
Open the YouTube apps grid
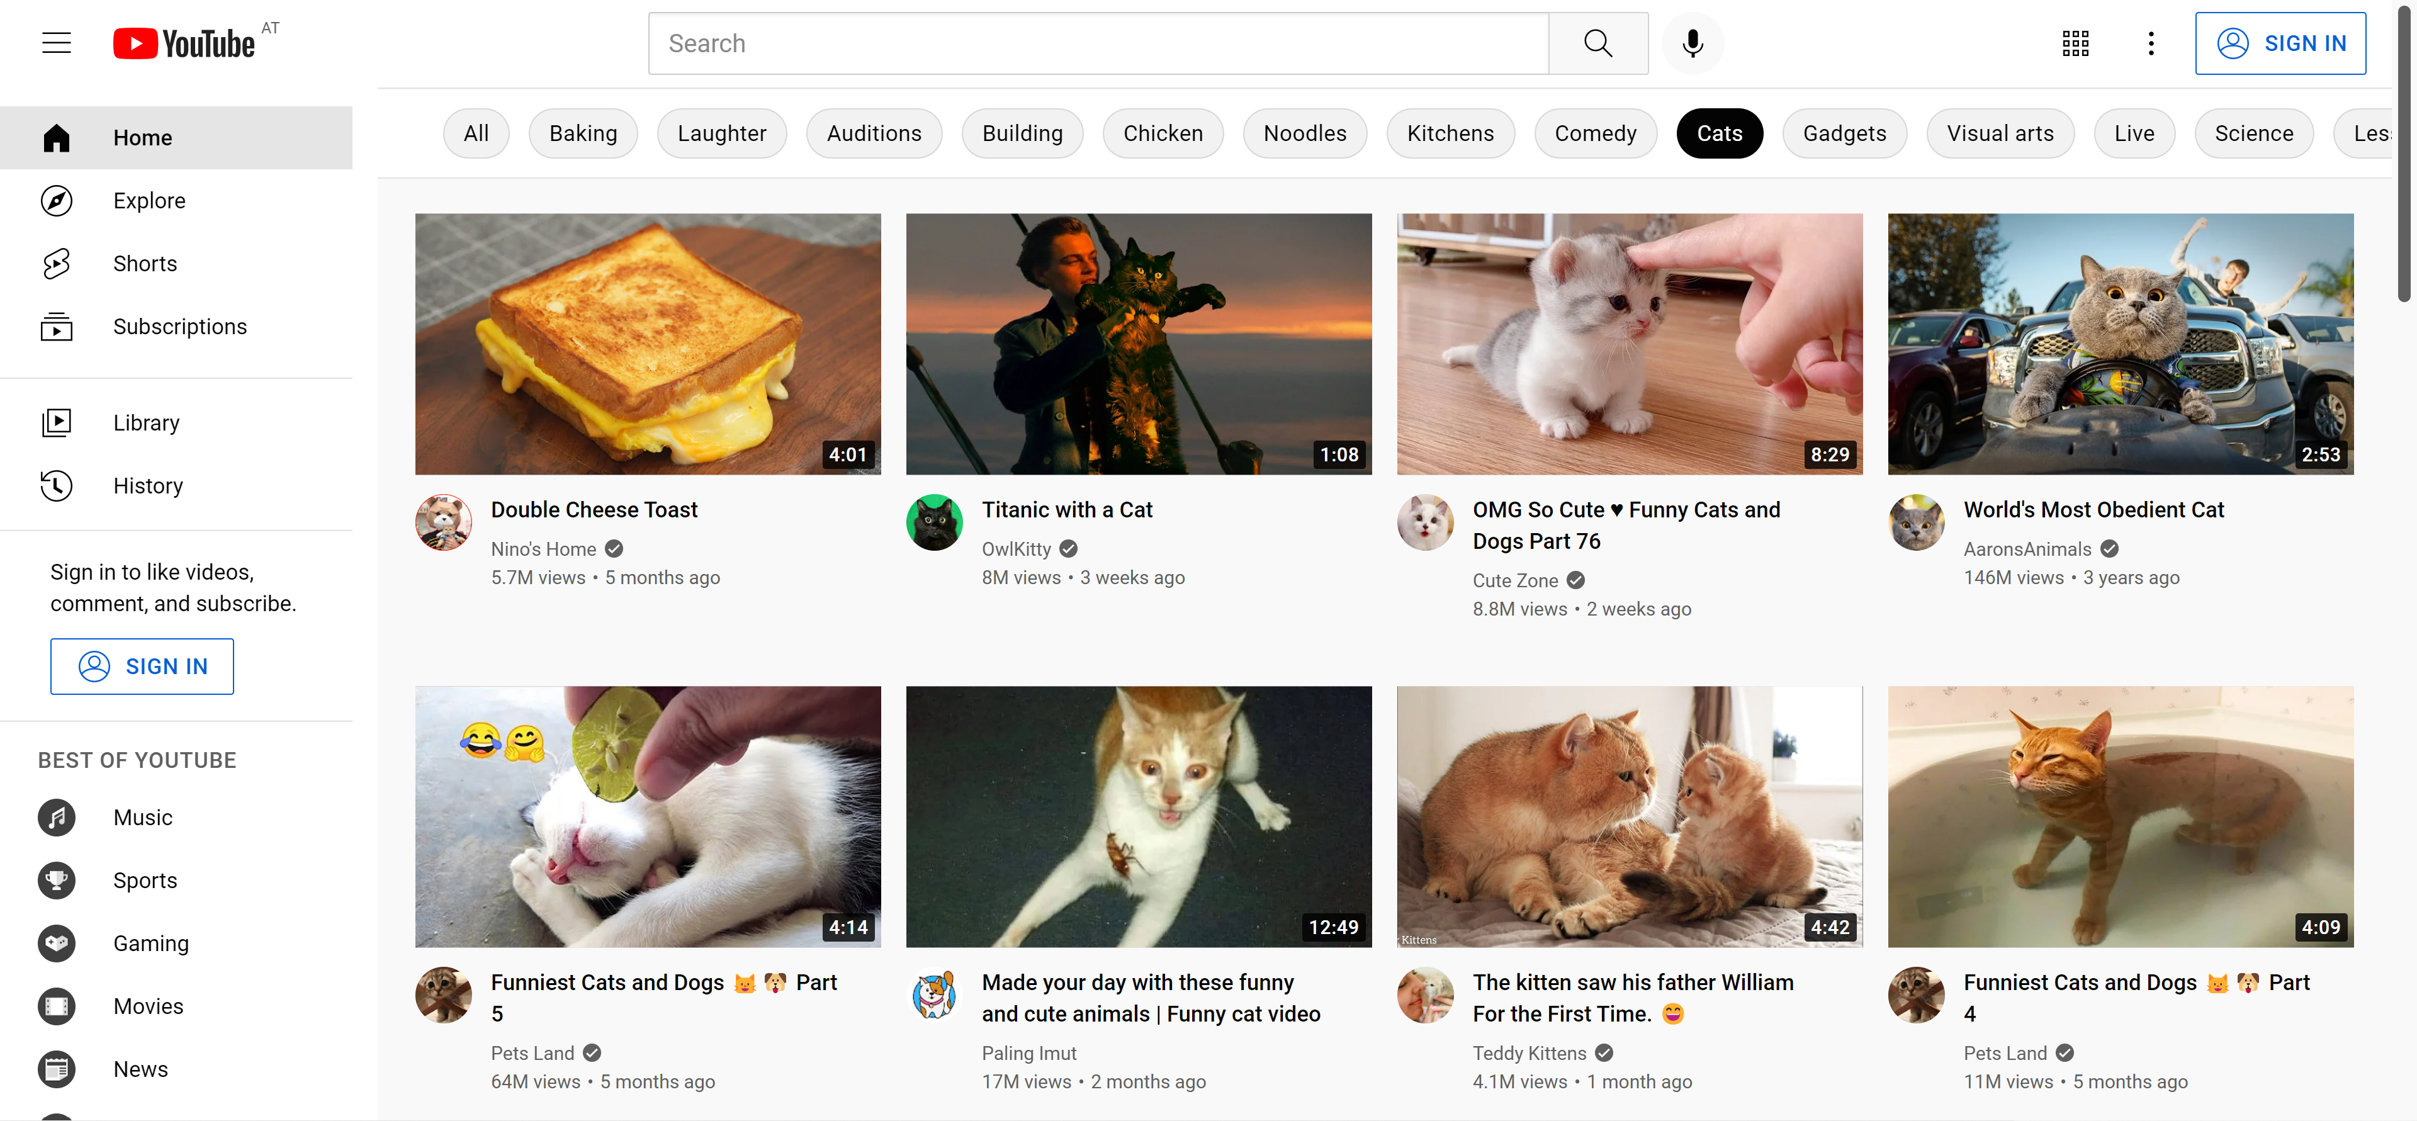click(x=2075, y=43)
